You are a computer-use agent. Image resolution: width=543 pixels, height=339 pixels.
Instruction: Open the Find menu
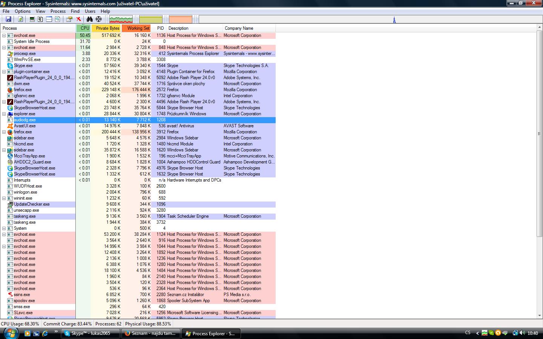coord(75,11)
